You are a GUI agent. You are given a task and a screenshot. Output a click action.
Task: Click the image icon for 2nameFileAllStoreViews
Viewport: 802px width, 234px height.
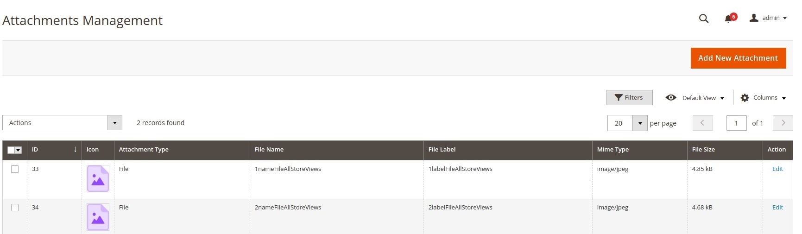pyautogui.click(x=98, y=217)
